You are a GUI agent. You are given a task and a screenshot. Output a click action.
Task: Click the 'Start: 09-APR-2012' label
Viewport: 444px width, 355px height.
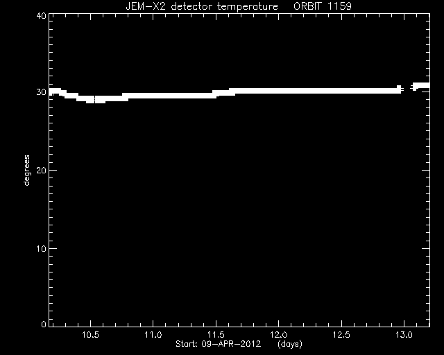click(x=218, y=344)
